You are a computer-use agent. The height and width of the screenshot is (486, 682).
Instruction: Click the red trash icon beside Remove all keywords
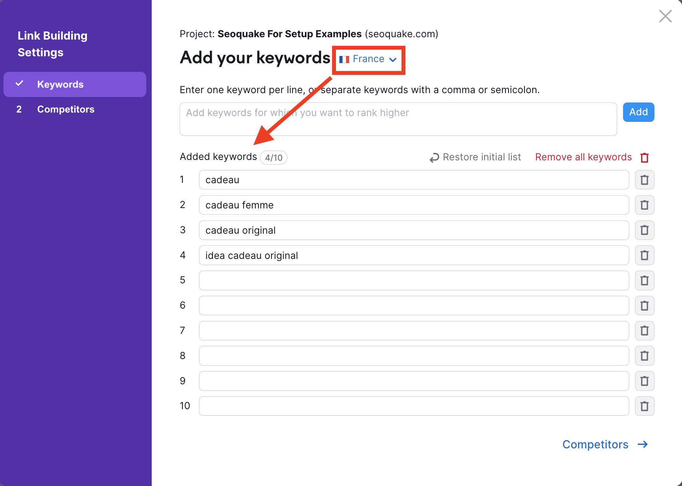click(644, 158)
